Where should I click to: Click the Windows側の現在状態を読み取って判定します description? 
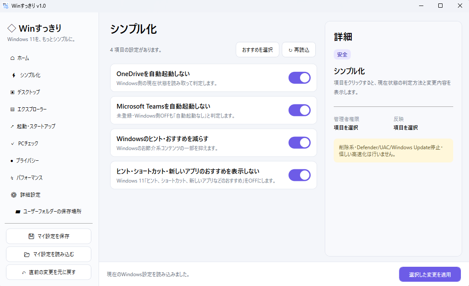click(x=167, y=83)
